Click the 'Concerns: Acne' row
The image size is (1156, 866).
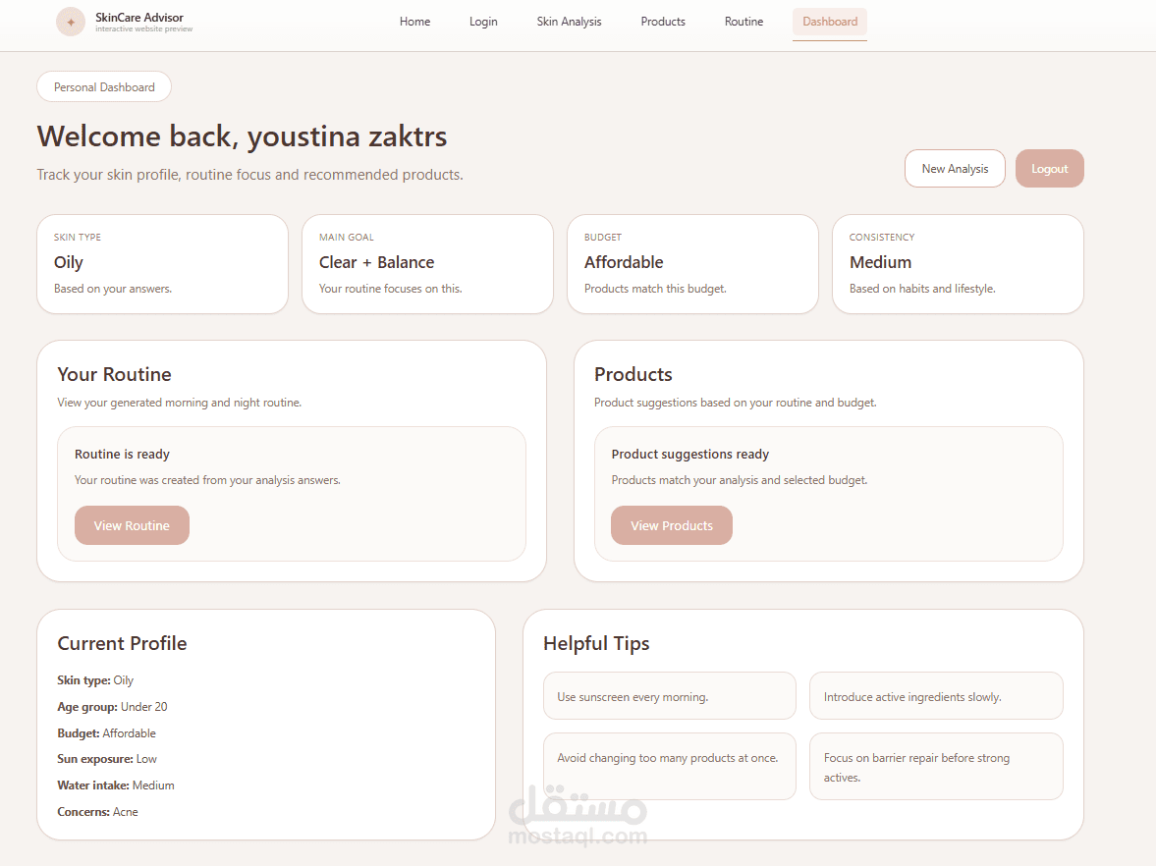98,812
